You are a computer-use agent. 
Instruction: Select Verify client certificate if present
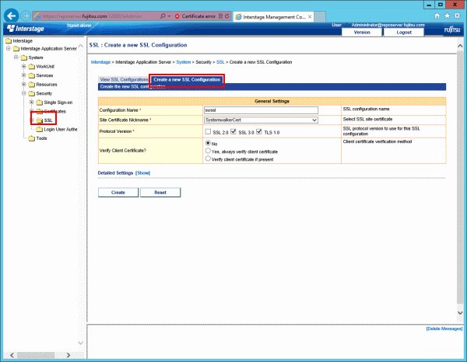click(x=208, y=158)
